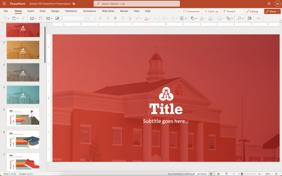
Task: Expand the Paste options arrow
Action: [17, 18]
